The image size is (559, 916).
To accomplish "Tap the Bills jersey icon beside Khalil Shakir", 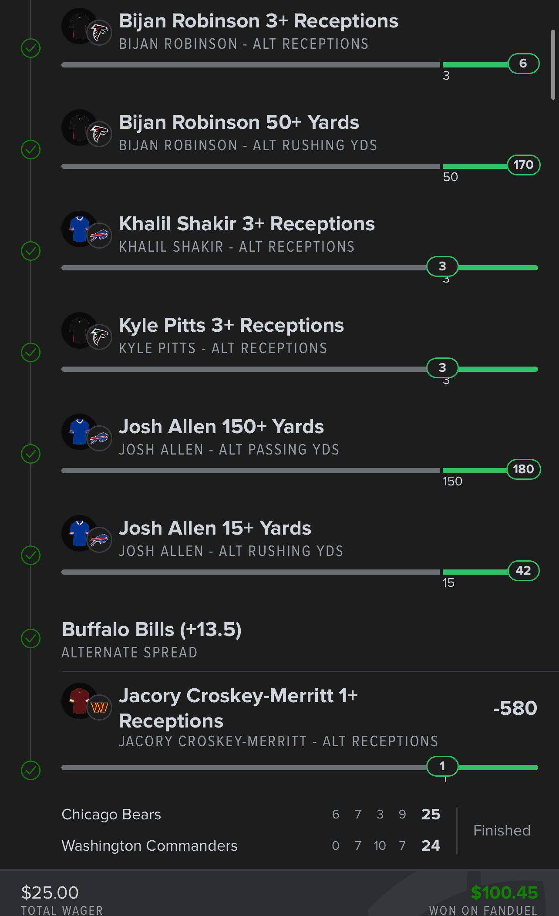I will (78, 229).
